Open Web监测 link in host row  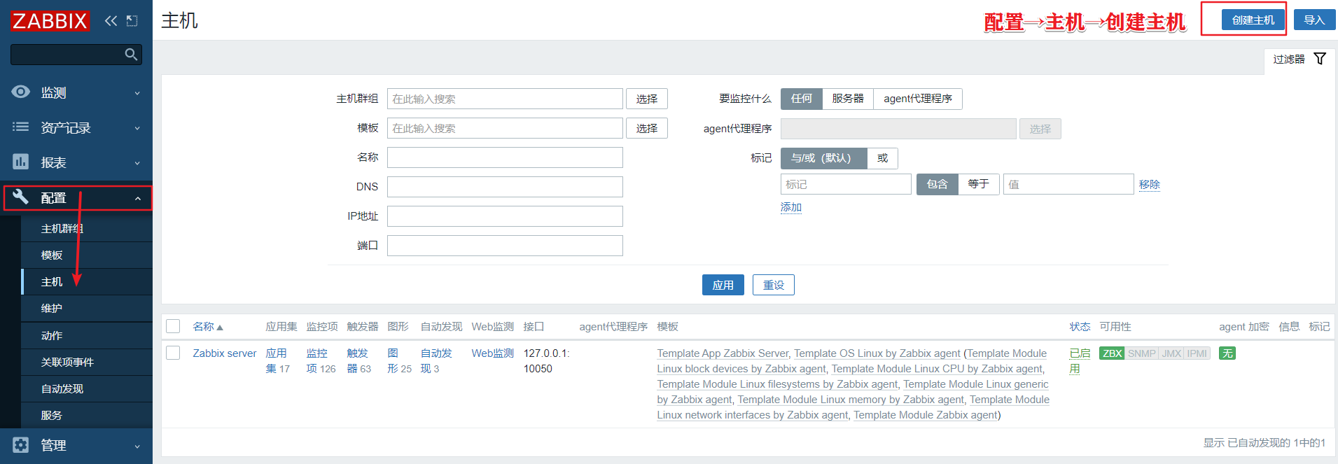click(493, 353)
